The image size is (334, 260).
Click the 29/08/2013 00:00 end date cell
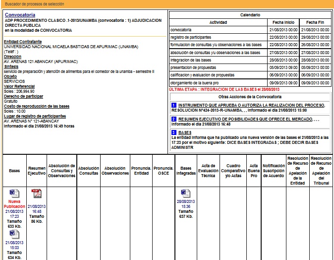point(315,37)
